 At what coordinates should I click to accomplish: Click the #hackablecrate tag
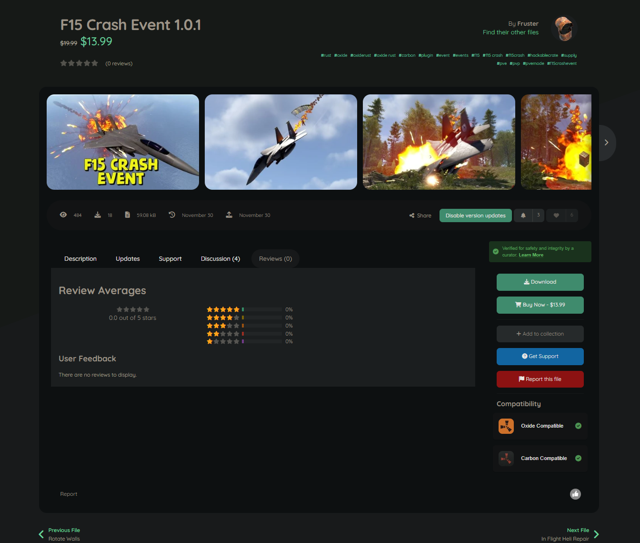point(542,55)
